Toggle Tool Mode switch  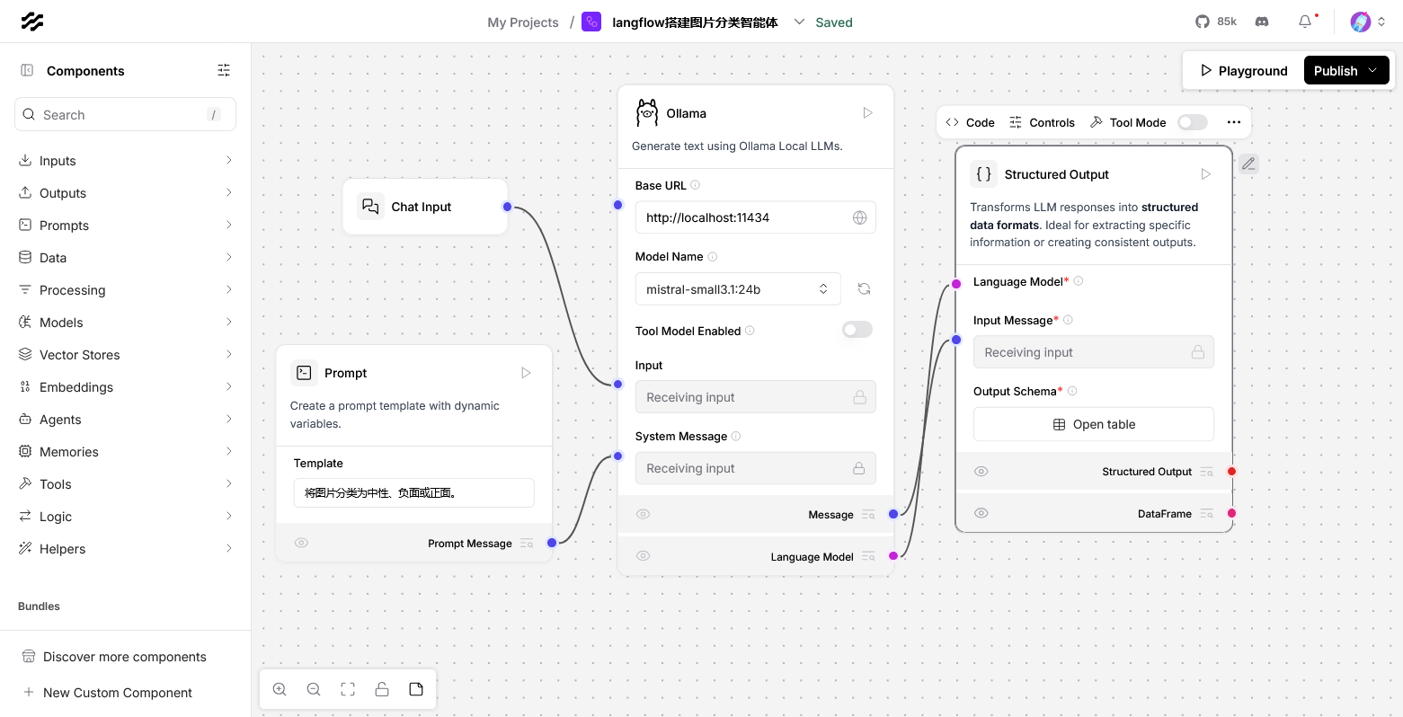point(1193,122)
